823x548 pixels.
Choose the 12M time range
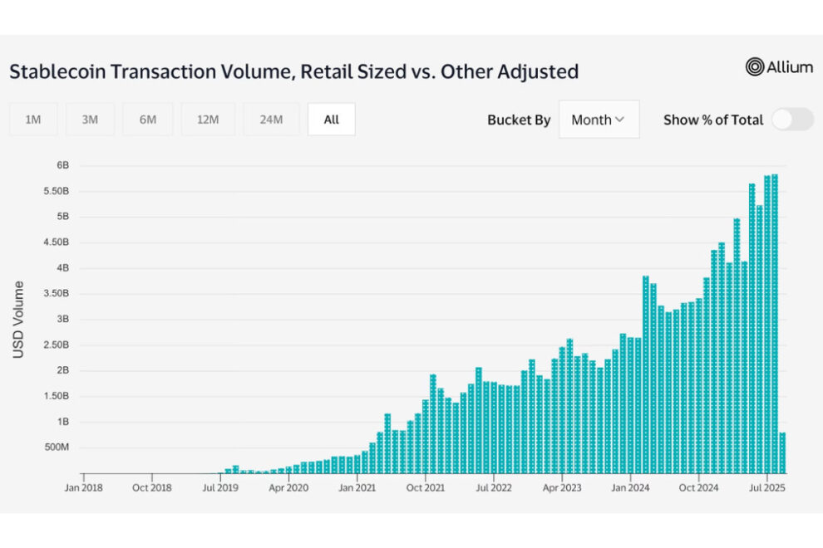coord(208,120)
